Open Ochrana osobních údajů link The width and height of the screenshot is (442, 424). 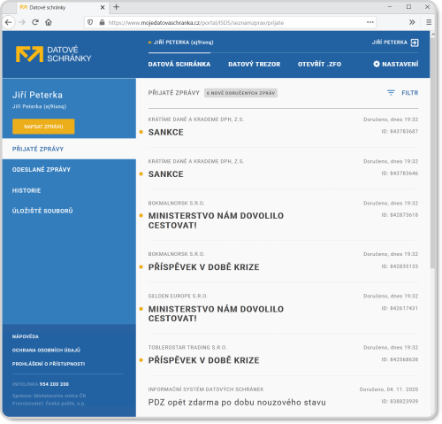point(46,351)
